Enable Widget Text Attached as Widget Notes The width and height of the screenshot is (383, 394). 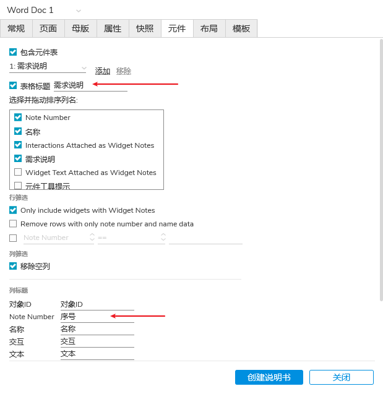click(x=18, y=172)
